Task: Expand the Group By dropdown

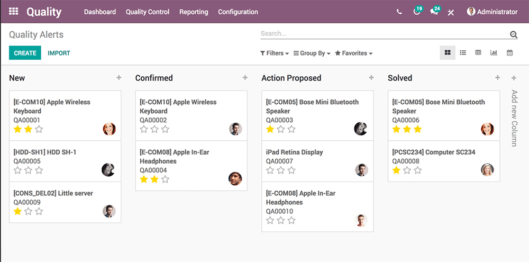Action: 312,53
